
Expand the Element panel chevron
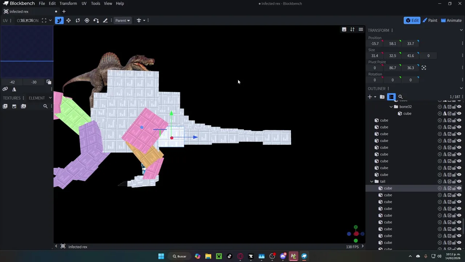coord(50,98)
